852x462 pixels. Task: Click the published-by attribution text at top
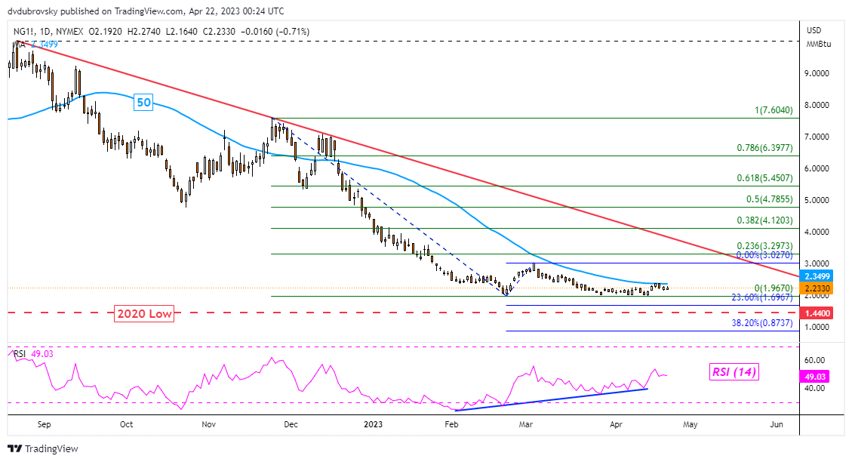click(x=146, y=11)
